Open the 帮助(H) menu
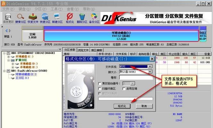The width and height of the screenshot is (213, 128). click(x=89, y=9)
